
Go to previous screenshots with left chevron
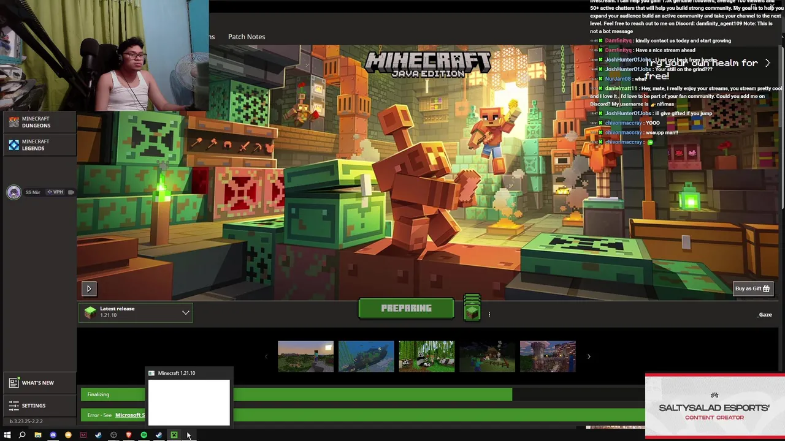pyautogui.click(x=266, y=356)
